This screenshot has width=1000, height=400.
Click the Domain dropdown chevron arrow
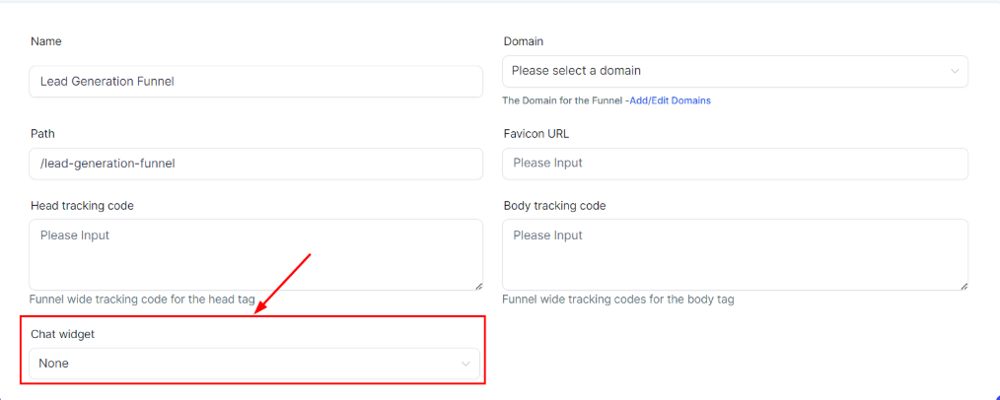pos(955,71)
